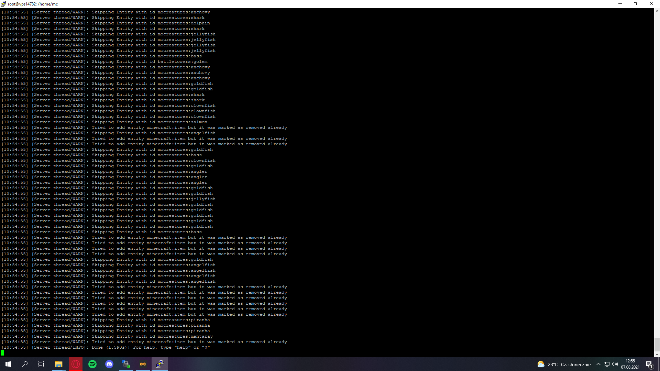The image size is (660, 371).
Task: Open the PuTTY system menu icon in the title bar
Action: click(x=3, y=4)
